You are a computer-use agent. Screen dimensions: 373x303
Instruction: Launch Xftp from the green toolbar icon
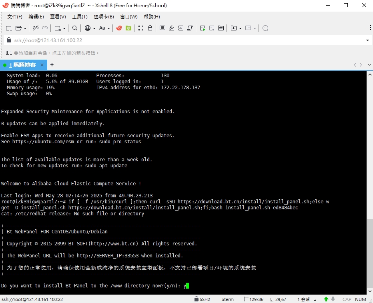[128, 28]
